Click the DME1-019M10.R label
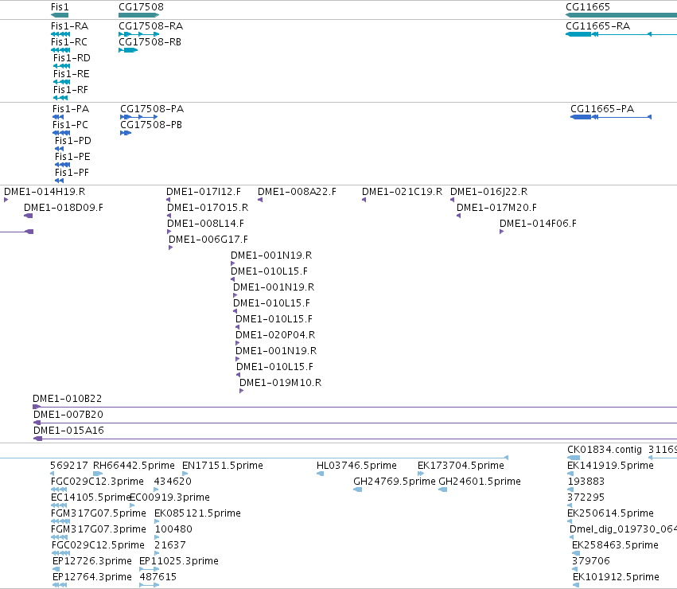677x589 pixels. (280, 384)
